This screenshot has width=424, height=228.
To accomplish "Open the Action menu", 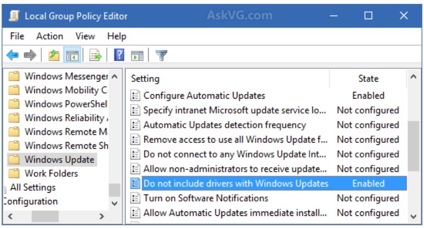I will 50,36.
